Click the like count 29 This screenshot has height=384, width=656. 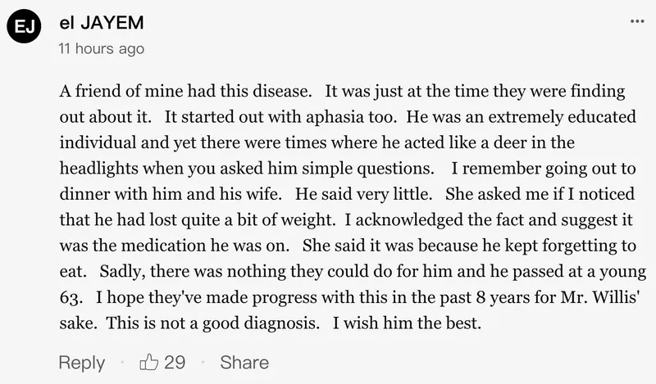pyautogui.click(x=175, y=362)
